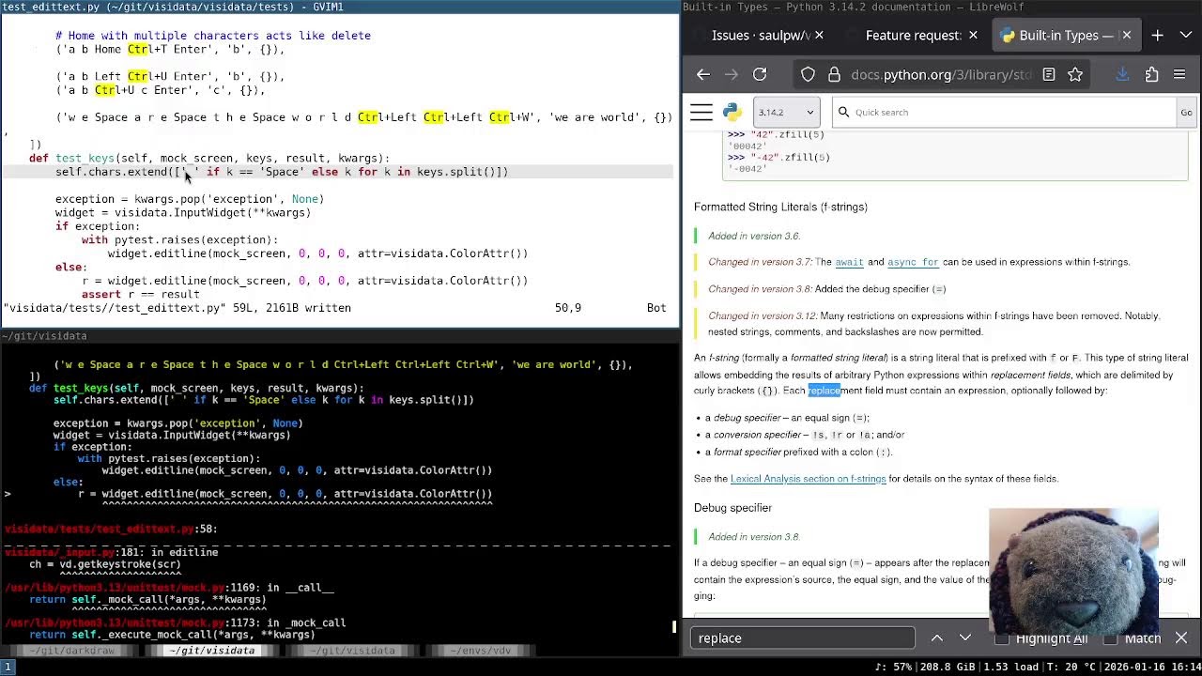Jump to next find match
Viewport: 1202px width, 676px height.
pyautogui.click(x=964, y=638)
